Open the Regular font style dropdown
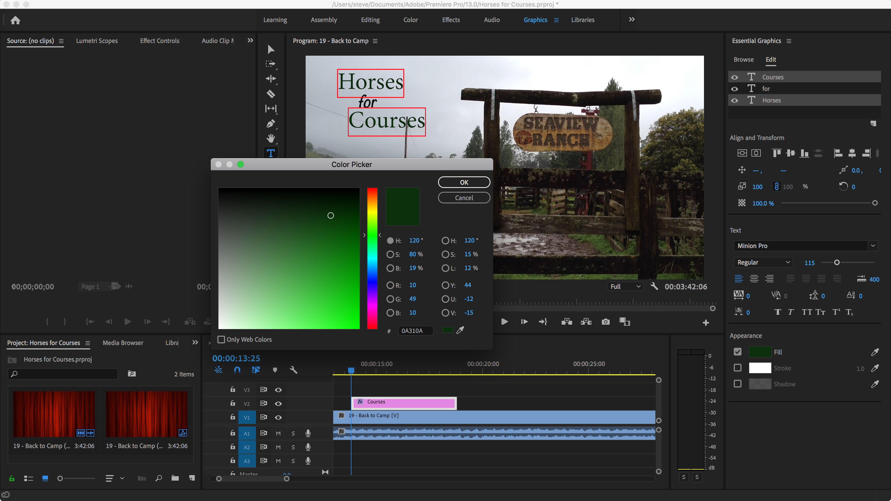This screenshot has height=501, width=891. (763, 262)
